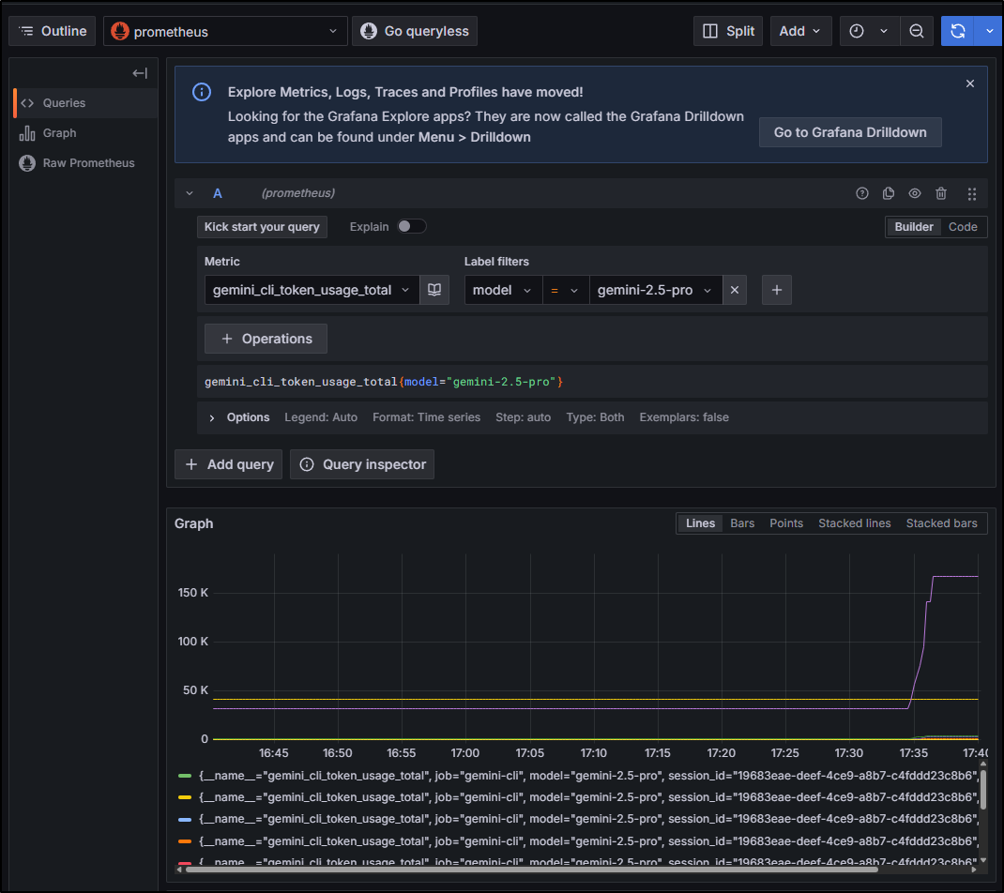Image resolution: width=1004 pixels, height=893 pixels.
Task: Dismiss the Explore Metrics info banner
Action: click(x=970, y=83)
